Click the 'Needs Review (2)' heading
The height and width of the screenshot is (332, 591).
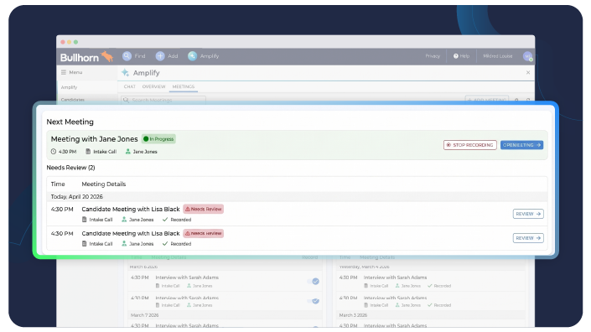[71, 168]
